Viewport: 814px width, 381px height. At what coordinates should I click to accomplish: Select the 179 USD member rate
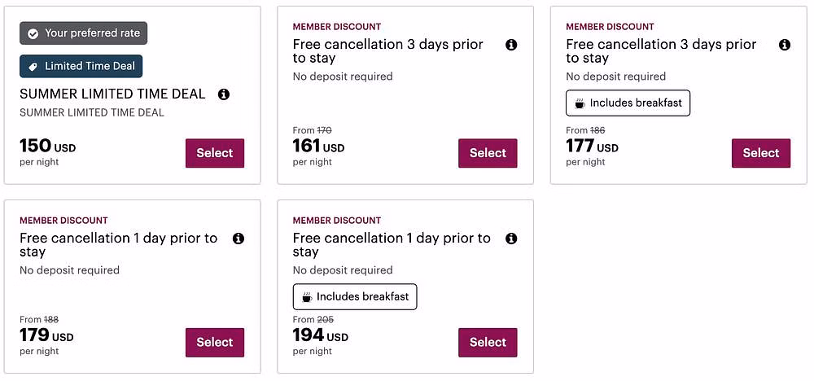[215, 343]
